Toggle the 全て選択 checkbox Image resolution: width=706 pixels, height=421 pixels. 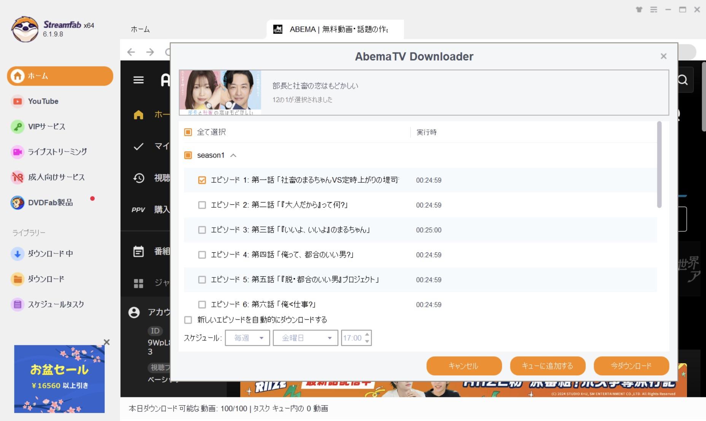tap(188, 132)
